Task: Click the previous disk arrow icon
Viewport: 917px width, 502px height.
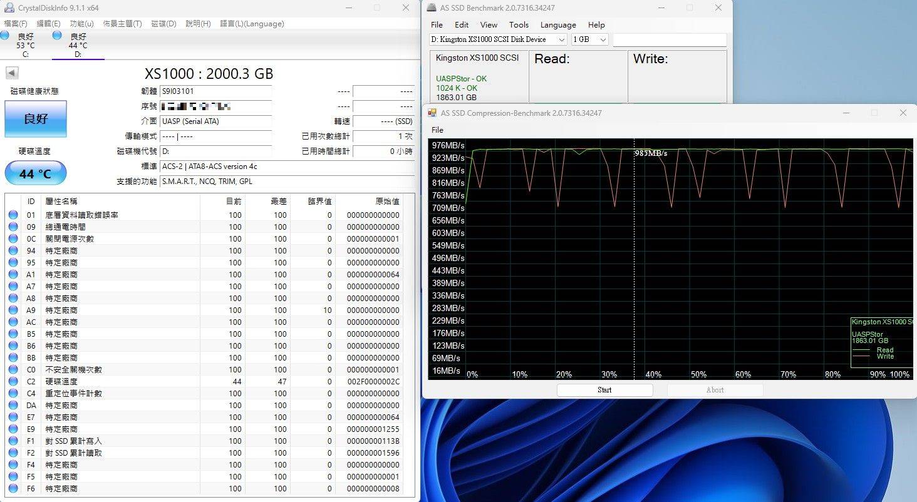Action: pyautogui.click(x=11, y=73)
